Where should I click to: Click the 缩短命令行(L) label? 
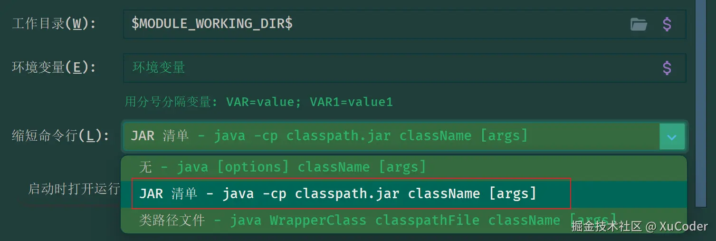click(60, 136)
